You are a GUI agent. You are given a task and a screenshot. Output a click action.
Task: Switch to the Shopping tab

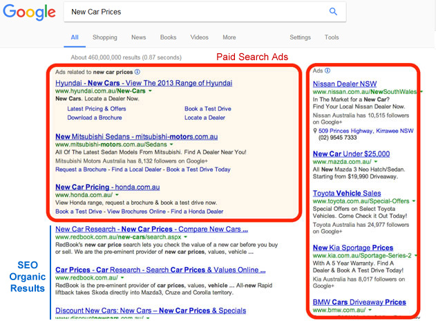point(105,37)
